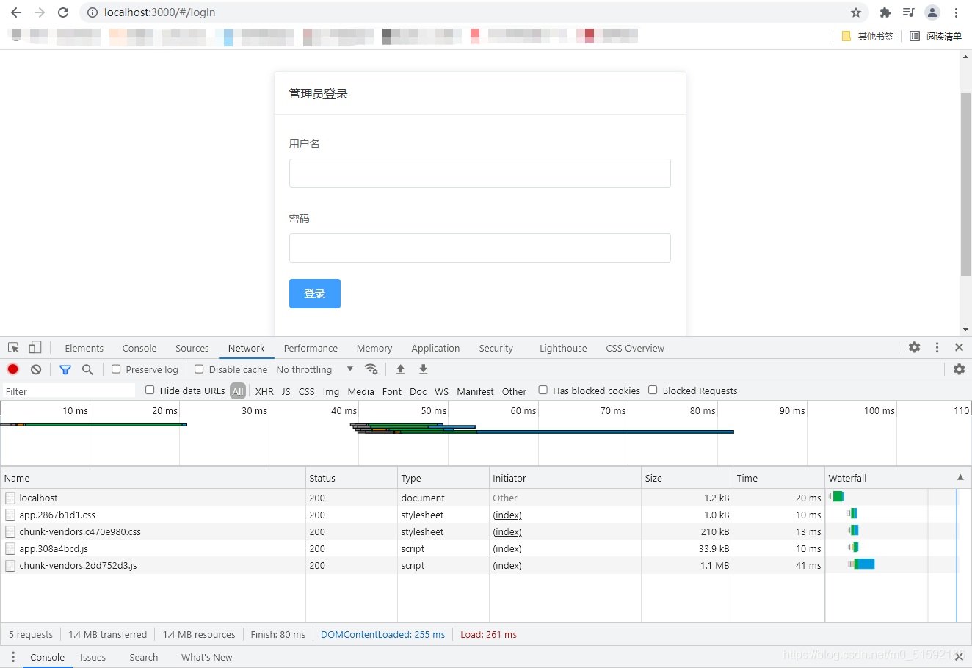Close the bottom console drawer
The height and width of the screenshot is (668, 972).
tap(959, 657)
